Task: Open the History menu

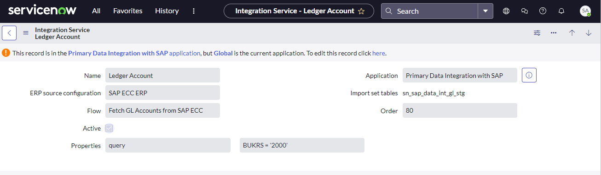Action: coord(167,11)
